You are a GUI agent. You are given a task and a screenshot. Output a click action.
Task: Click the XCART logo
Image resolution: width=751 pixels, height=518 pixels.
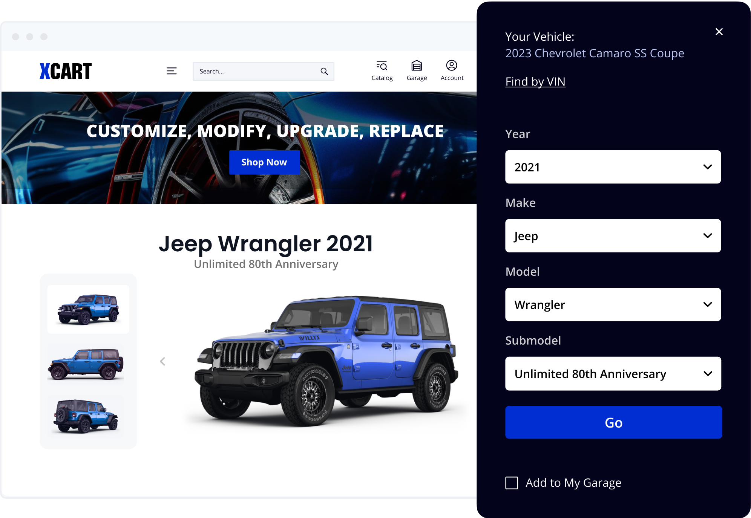66,71
